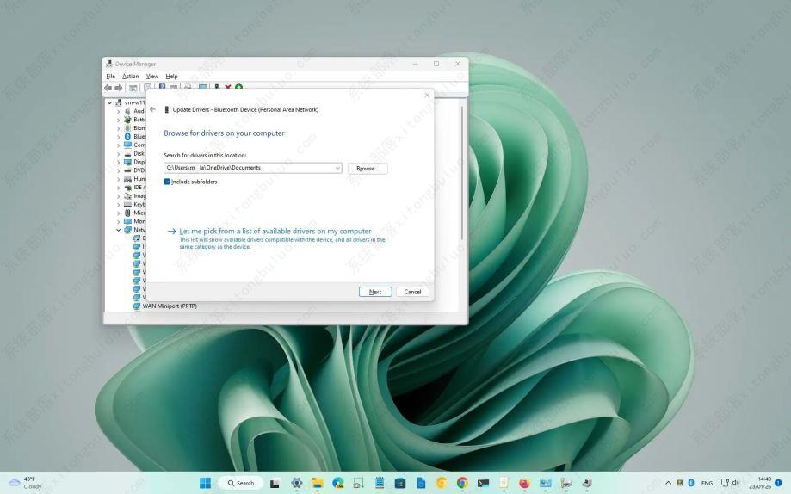This screenshot has height=494, width=791.
Task: Open Firefox from the taskbar
Action: [x=524, y=483]
